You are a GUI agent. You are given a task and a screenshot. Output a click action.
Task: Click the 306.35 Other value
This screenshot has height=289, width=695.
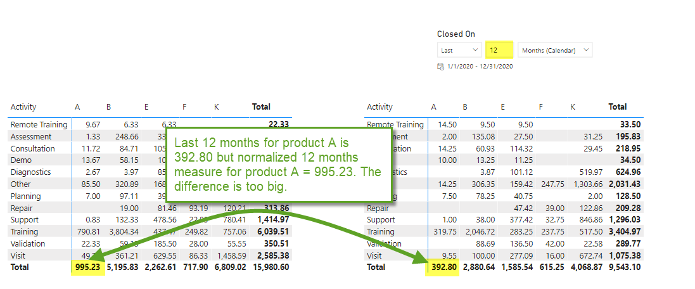483,184
